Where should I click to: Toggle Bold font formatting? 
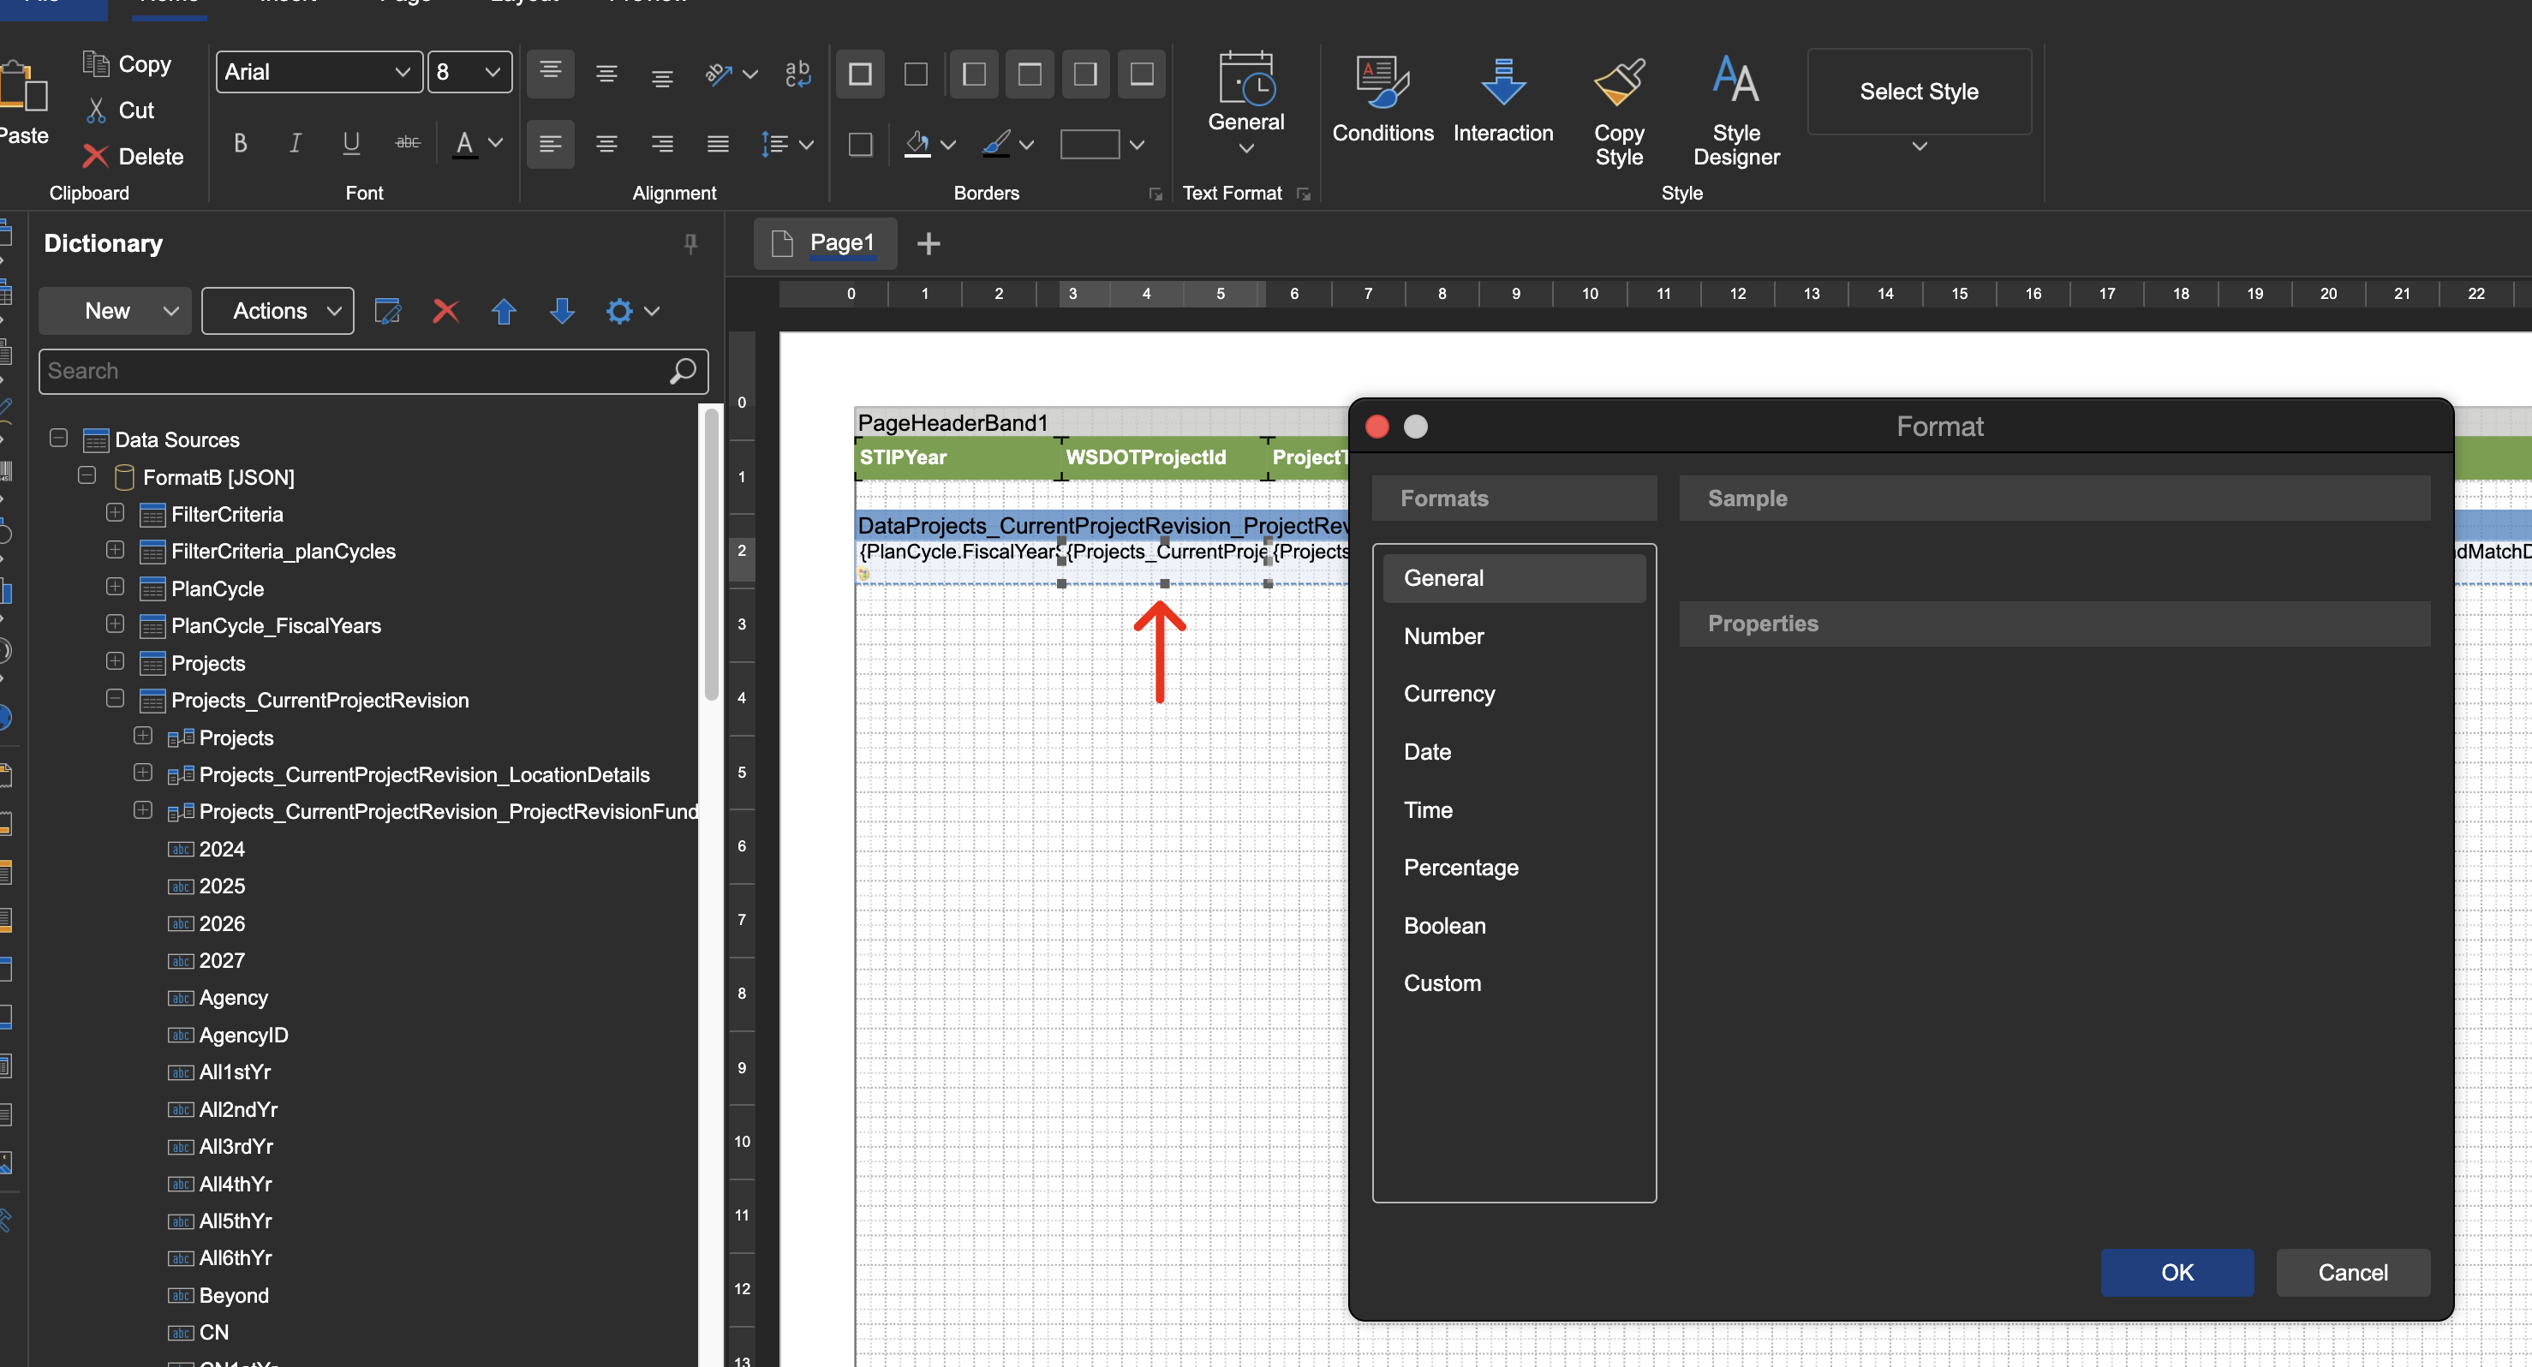pos(240,144)
